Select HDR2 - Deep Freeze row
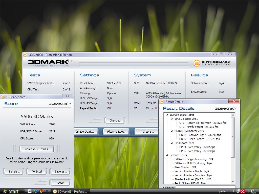Viewport: 259px width, 194px height. pos(199,139)
